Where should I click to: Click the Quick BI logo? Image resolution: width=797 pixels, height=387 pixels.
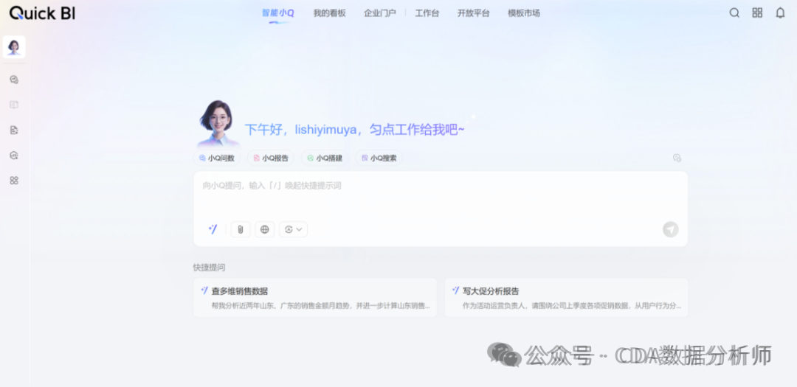click(42, 13)
